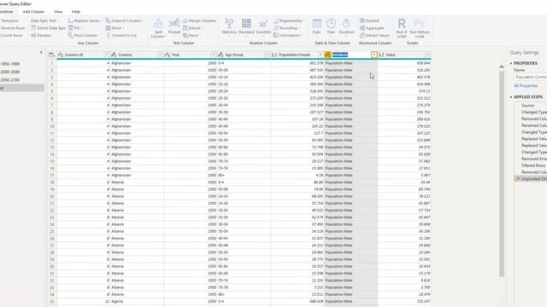Open the Standard number operations
The height and width of the screenshot is (307, 547).
[x=246, y=26]
